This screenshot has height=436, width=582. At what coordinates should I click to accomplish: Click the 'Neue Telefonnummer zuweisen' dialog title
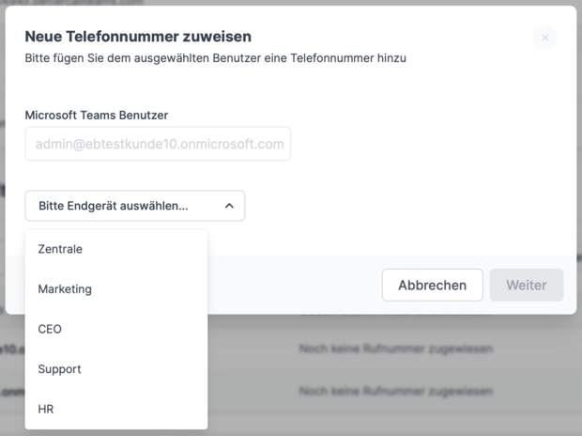[137, 37]
